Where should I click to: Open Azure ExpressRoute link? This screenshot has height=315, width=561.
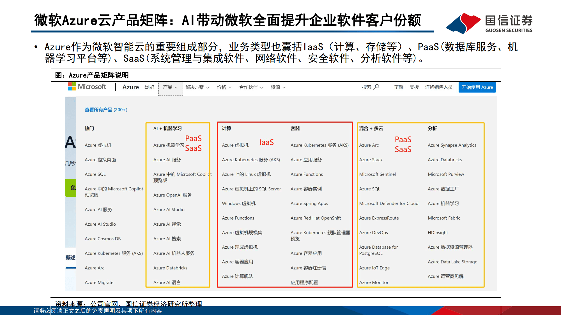click(x=379, y=218)
